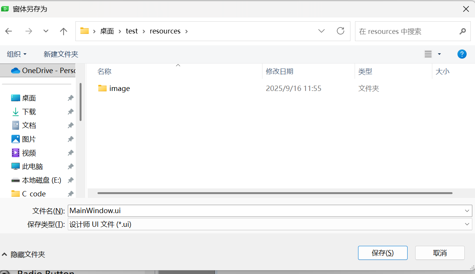
Task: Open recent locations chevron
Action: point(46,31)
